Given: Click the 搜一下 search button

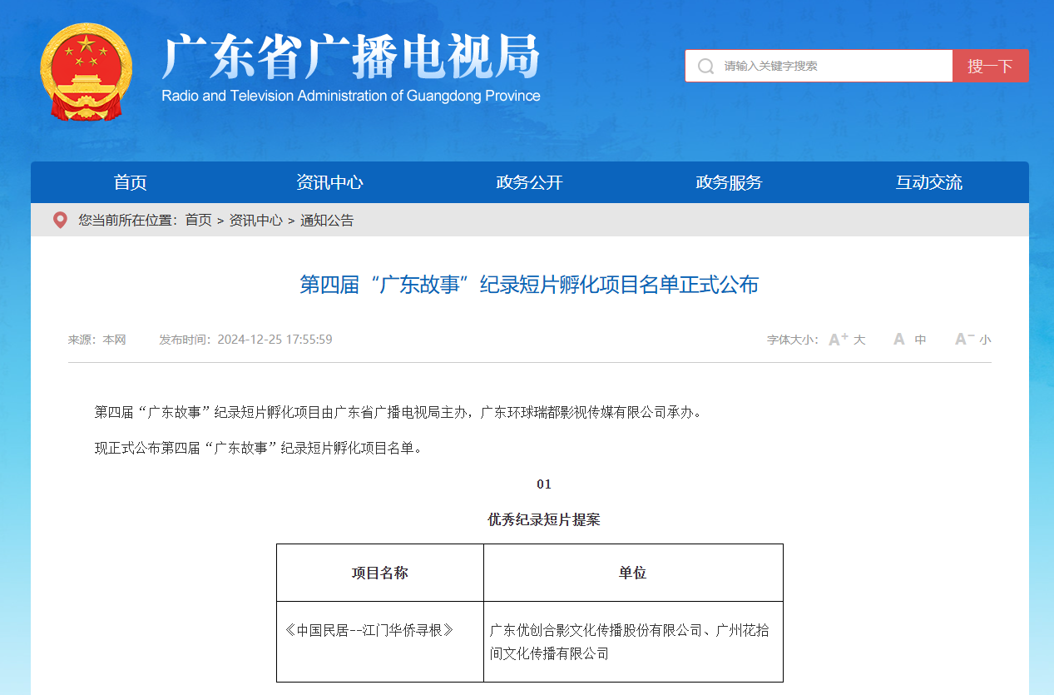Looking at the screenshot, I should (x=991, y=66).
